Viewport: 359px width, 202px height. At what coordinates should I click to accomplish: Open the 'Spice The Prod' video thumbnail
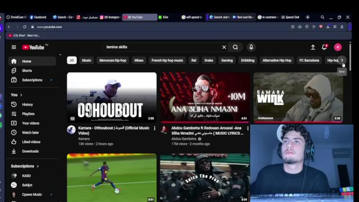pos(205,178)
